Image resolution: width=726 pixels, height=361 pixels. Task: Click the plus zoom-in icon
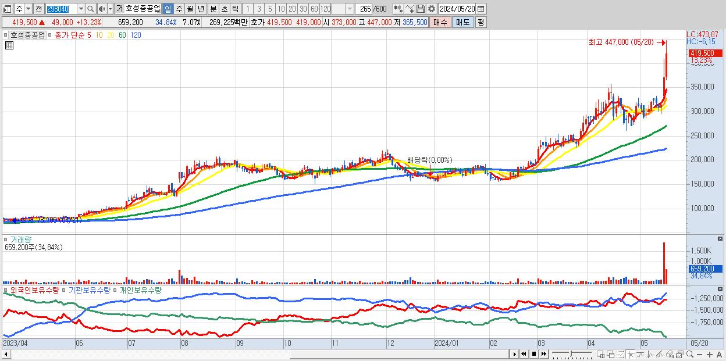click(710, 354)
